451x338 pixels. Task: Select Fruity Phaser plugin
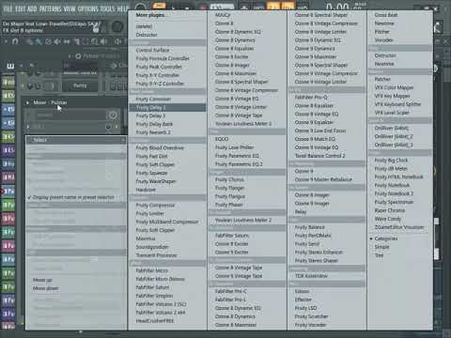point(229,205)
